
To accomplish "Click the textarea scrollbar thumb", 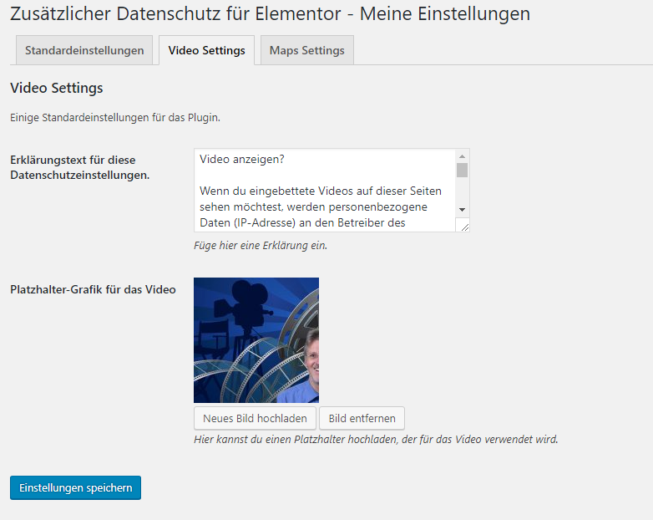I will tap(462, 171).
